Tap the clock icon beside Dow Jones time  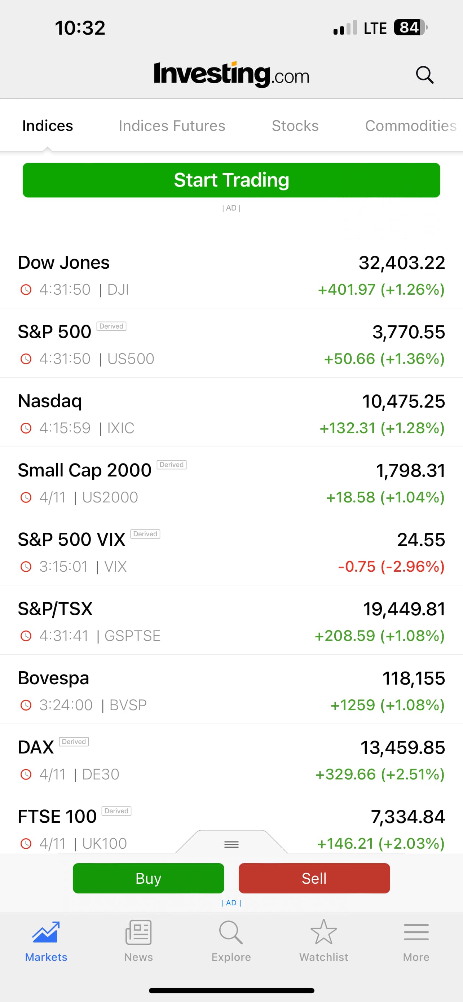26,290
